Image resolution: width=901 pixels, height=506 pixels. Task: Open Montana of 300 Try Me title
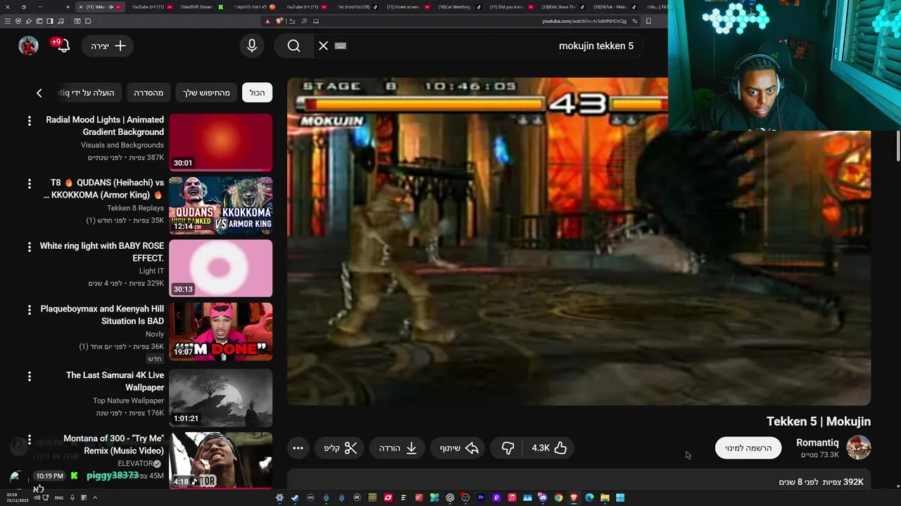pos(113,444)
